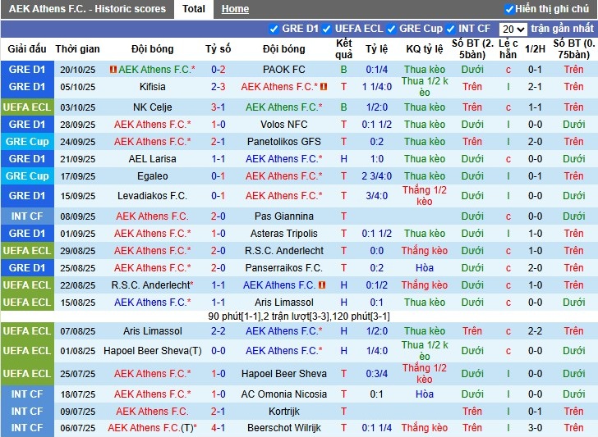598x437 pixels.
Task: Click the Thời gian column header
Action: click(x=77, y=49)
